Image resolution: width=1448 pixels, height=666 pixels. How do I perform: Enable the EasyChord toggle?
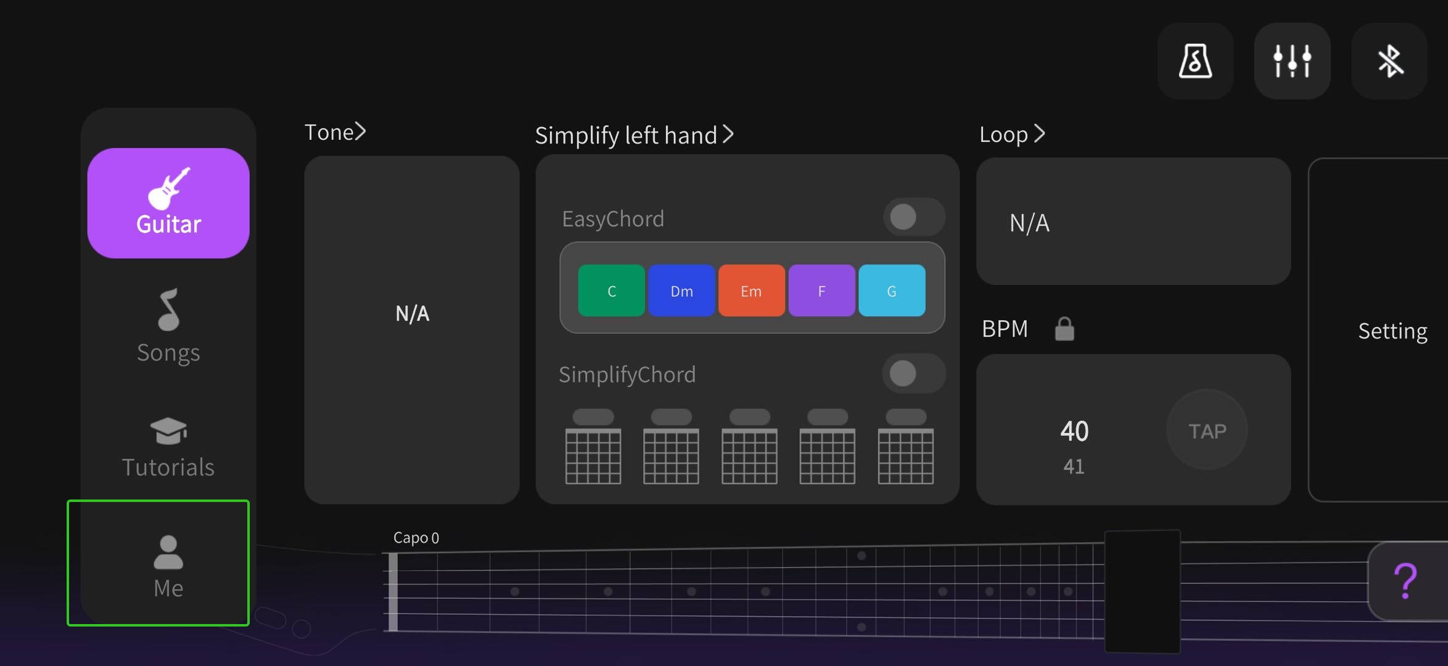click(x=914, y=217)
